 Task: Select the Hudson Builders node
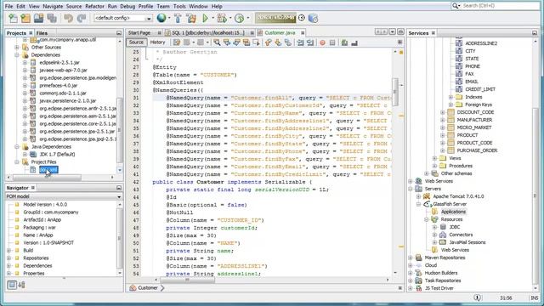click(441, 273)
